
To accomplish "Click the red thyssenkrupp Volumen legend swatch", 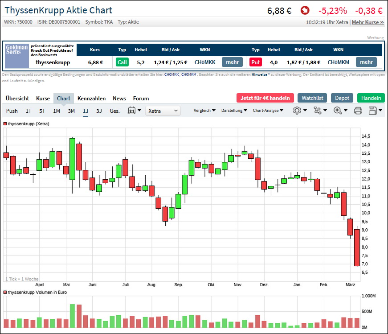I will pos(5,292).
